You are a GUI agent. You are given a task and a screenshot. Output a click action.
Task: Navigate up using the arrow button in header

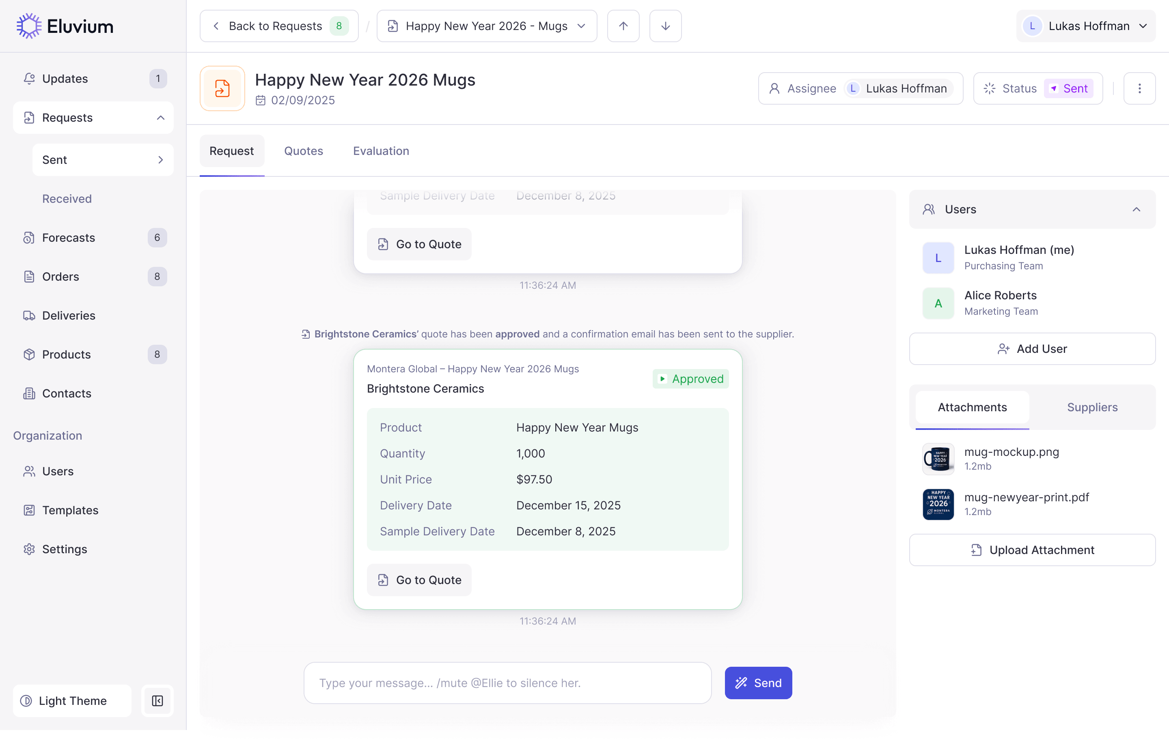[x=623, y=26]
